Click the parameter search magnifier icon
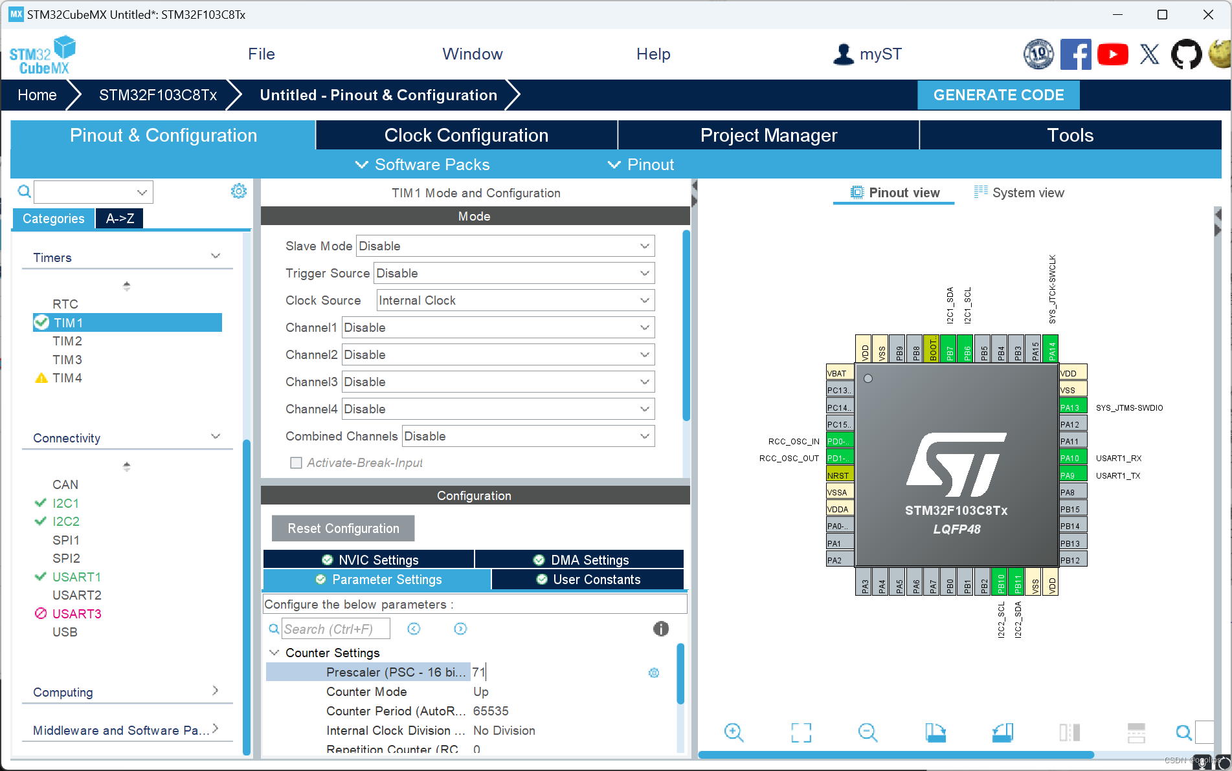Viewport: 1232px width, 771px height. [274, 629]
